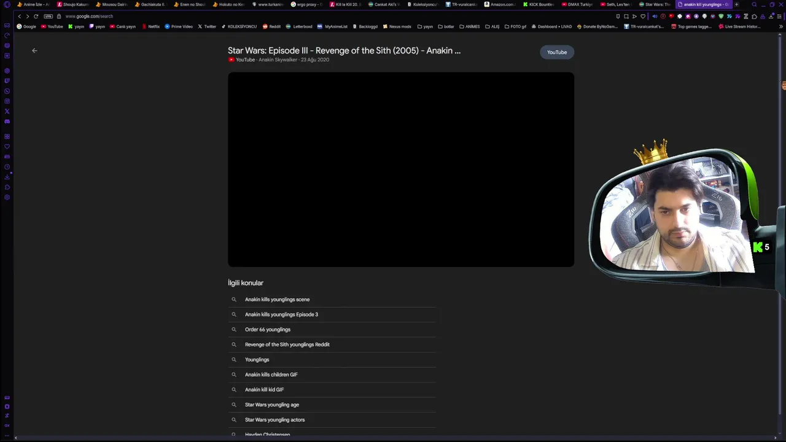Go forward with the browser forward arrow
Image resolution: width=786 pixels, height=442 pixels.
27,17
